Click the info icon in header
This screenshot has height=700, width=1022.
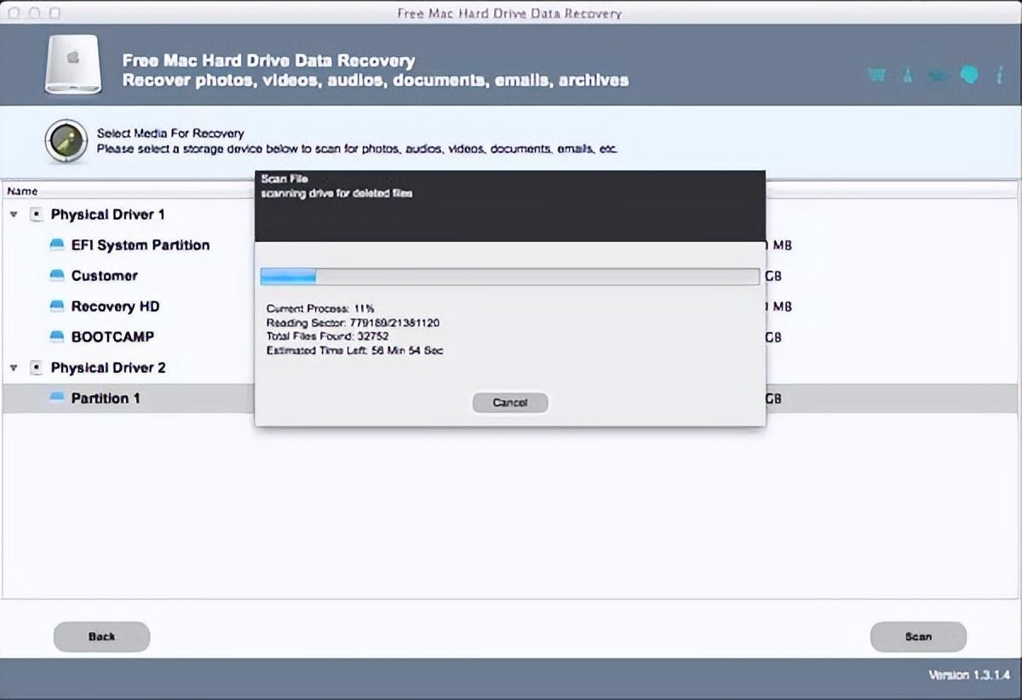point(999,75)
